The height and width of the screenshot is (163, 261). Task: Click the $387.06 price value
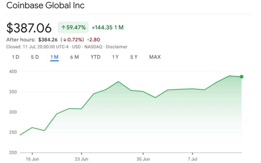click(29, 28)
